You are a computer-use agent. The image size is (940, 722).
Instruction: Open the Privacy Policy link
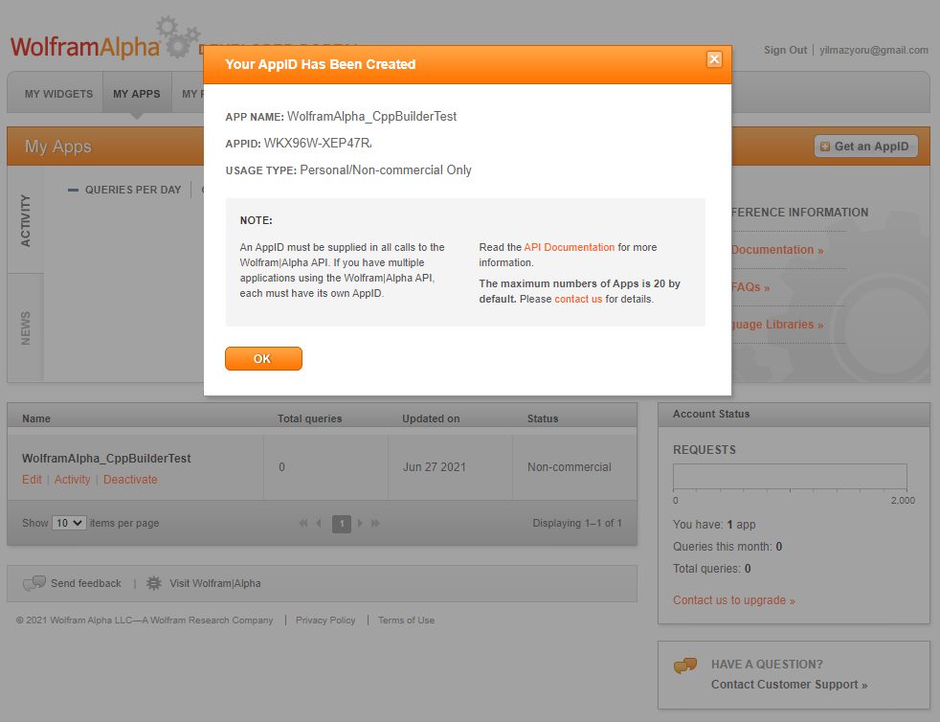325,620
